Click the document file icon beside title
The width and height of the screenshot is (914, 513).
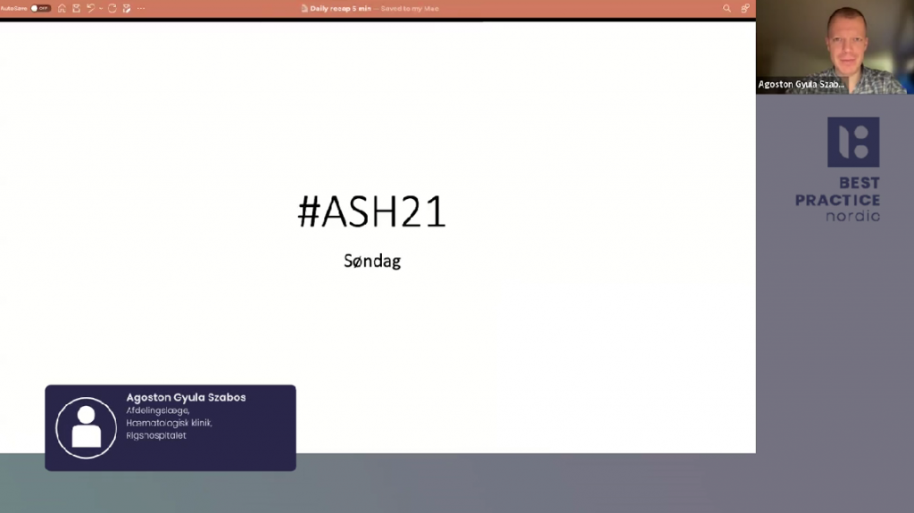pos(303,8)
